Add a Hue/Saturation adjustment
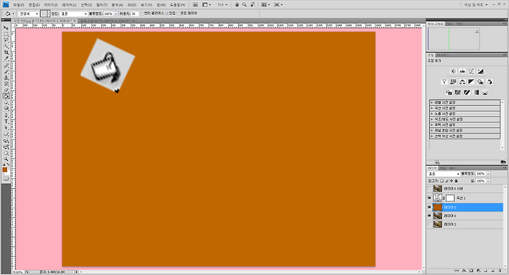The height and width of the screenshot is (275, 509). tap(453, 82)
